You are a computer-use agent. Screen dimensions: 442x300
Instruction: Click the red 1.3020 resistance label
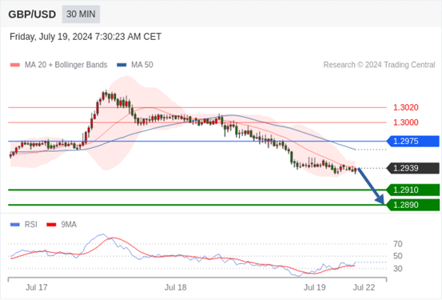(x=406, y=107)
